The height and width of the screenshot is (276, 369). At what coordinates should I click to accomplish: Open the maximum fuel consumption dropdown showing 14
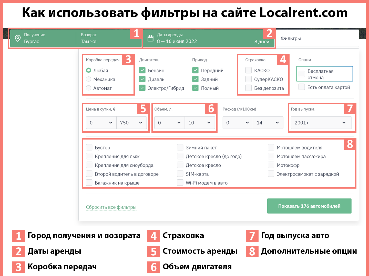click(x=268, y=123)
